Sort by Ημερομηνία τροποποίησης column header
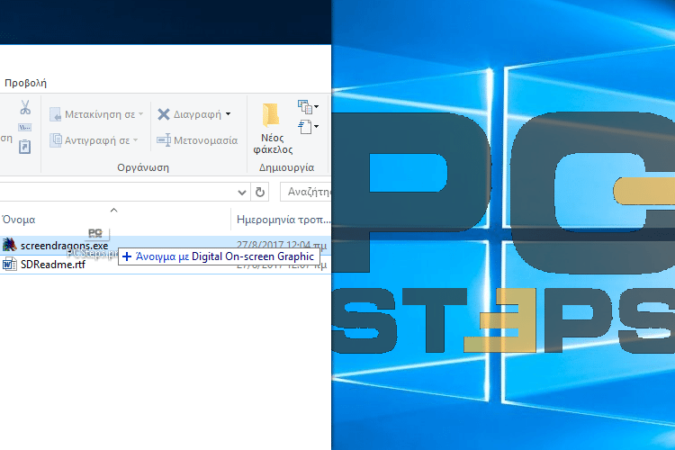Screen dimensions: 675x450 (x=283, y=220)
